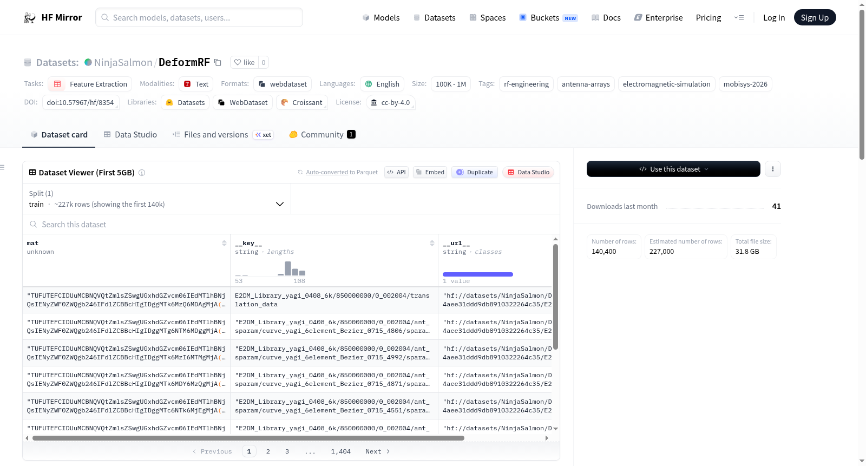Open Datasets in top navigation
866x466 pixels.
click(434, 18)
